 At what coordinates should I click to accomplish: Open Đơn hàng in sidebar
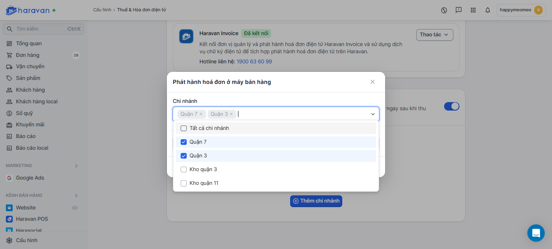pyautogui.click(x=27, y=55)
